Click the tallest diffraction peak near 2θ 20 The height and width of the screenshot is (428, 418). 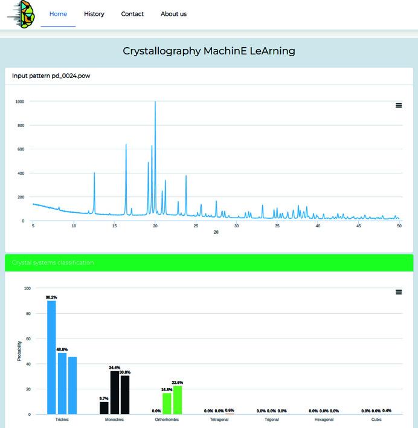[x=155, y=158]
